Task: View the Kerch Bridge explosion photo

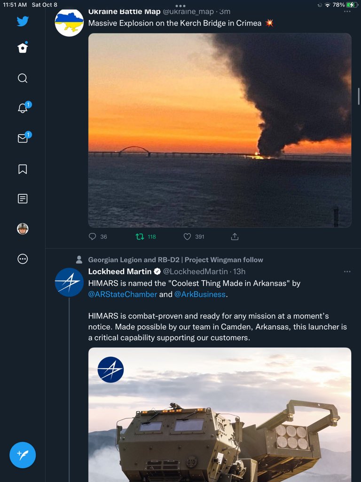Action: [x=220, y=130]
